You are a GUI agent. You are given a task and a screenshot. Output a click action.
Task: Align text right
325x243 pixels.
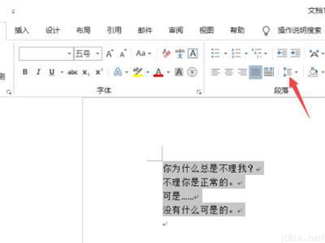coord(242,72)
